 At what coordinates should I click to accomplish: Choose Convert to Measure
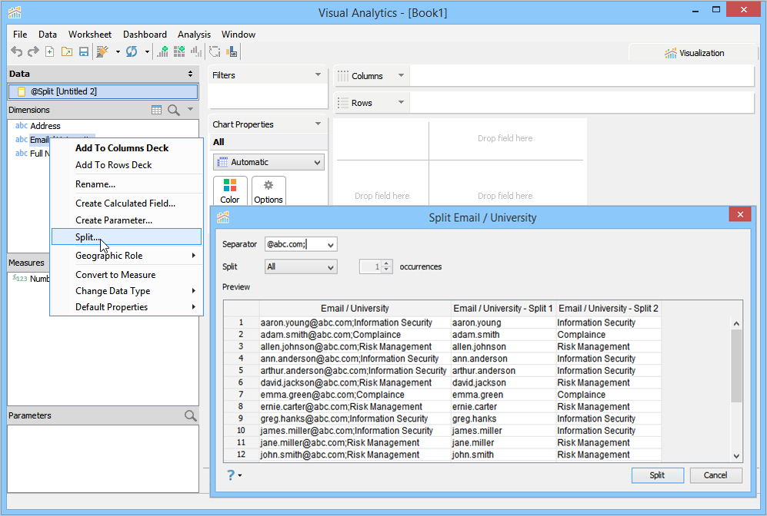(x=127, y=275)
